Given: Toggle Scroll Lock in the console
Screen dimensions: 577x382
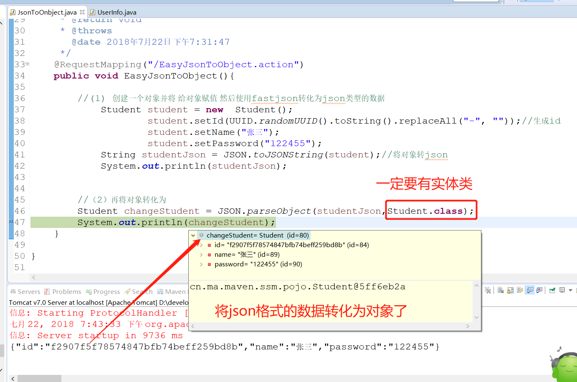Looking at the screenshot, I should 510,290.
